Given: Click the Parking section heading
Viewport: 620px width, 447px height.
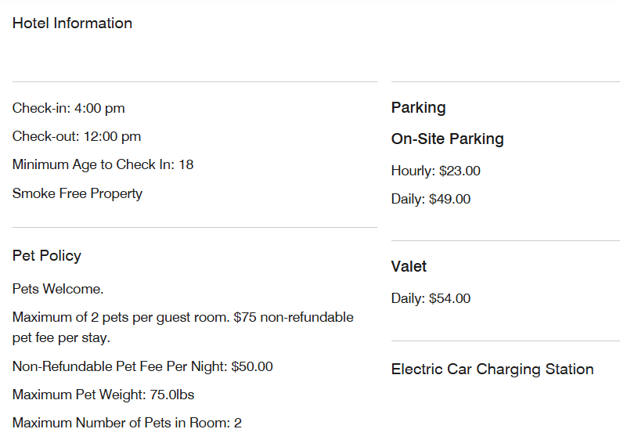Looking at the screenshot, I should (x=418, y=108).
